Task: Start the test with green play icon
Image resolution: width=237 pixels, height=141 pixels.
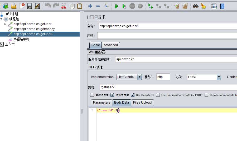Action: [x=117, y=6]
